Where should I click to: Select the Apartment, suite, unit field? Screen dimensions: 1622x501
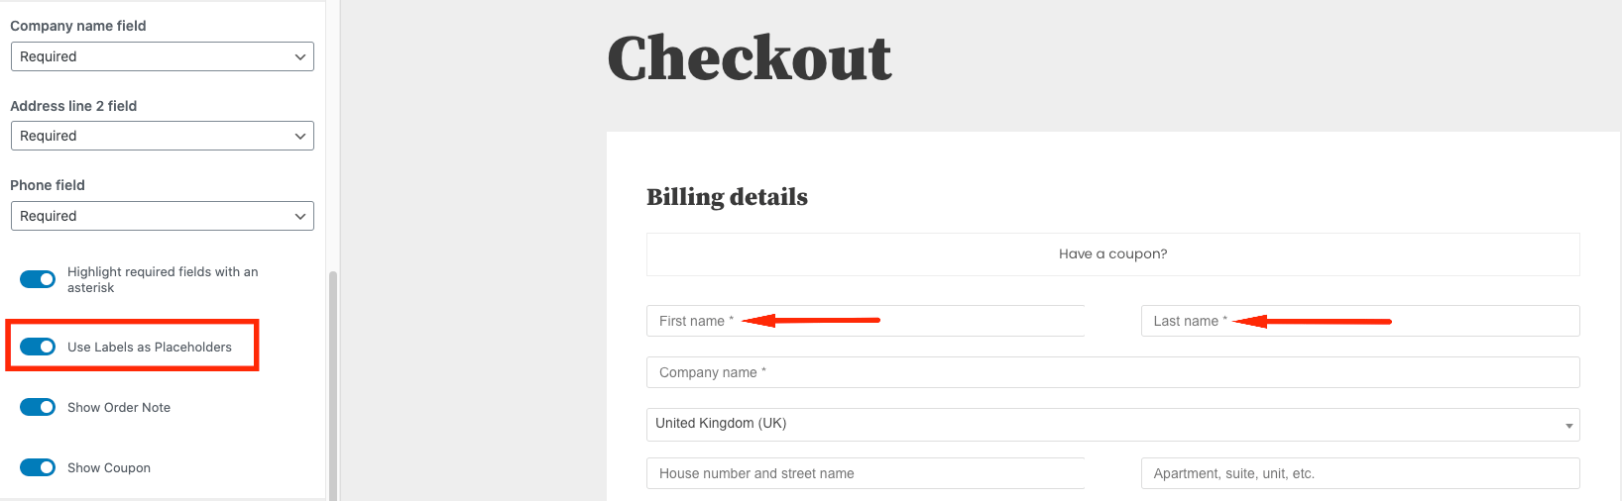click(1359, 473)
